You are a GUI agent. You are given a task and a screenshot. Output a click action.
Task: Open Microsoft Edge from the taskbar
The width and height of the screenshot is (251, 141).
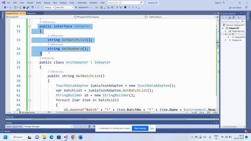click(x=51, y=137)
